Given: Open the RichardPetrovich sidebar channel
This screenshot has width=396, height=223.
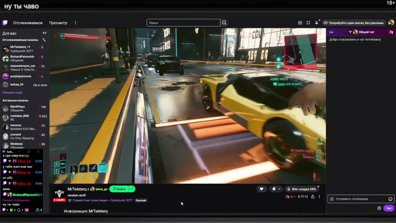Looking at the screenshot, I should pos(25,59).
